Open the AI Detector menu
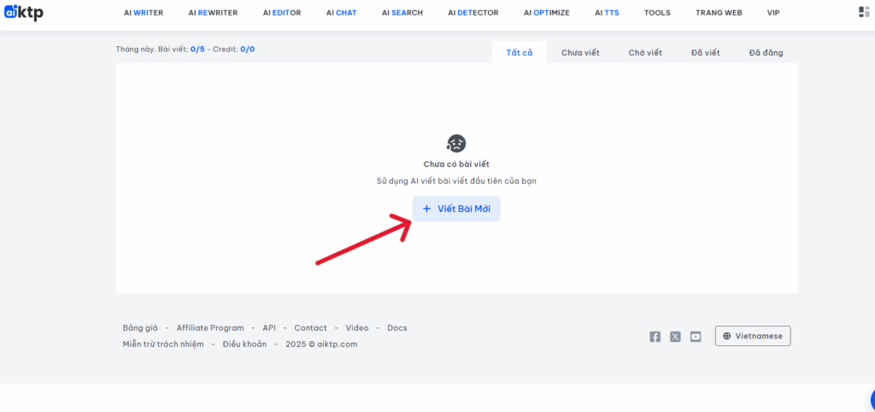The width and height of the screenshot is (875, 412). 473,13
